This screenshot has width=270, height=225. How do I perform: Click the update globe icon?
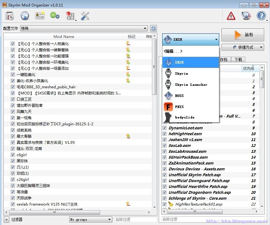tap(246, 16)
